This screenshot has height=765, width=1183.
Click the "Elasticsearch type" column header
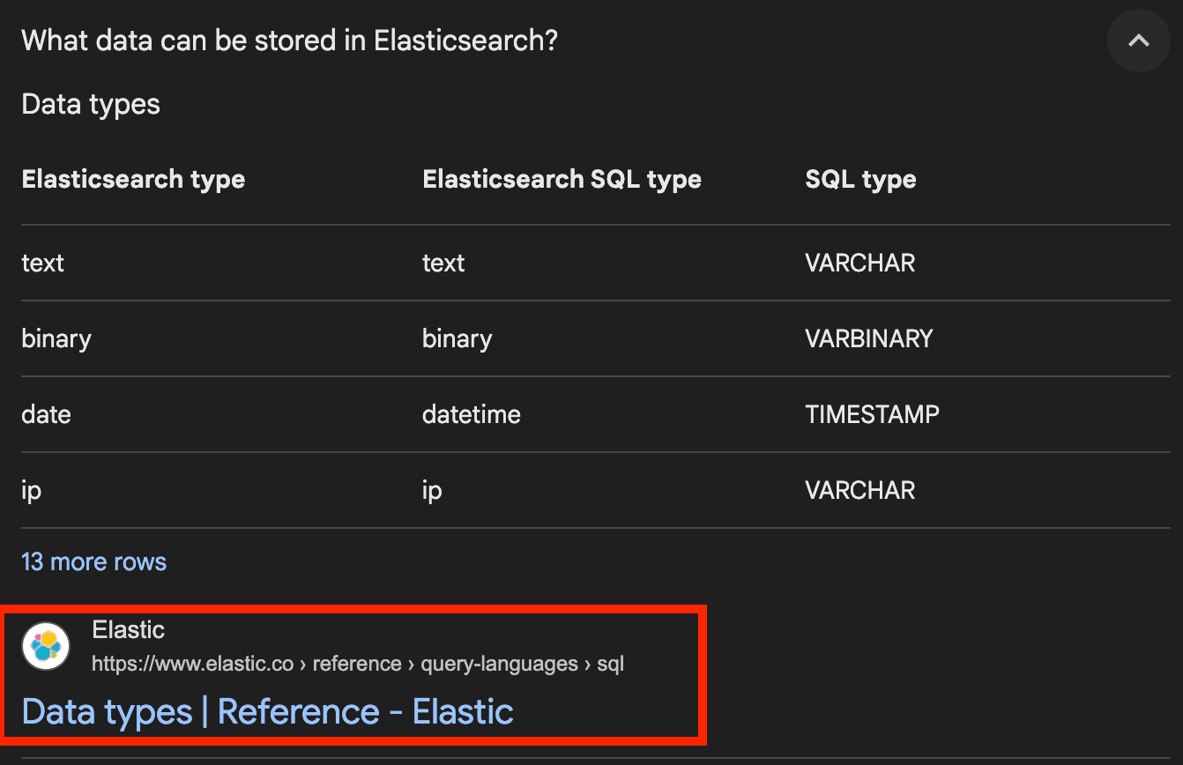[133, 180]
